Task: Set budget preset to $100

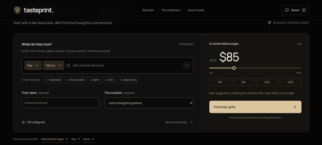Action: 267,82
